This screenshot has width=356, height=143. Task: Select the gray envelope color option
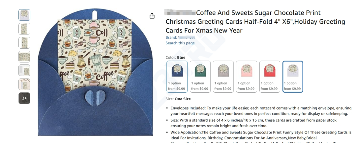coord(223,77)
